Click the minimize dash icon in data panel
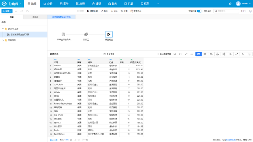Screen dimensions: 253x142 (192, 54)
